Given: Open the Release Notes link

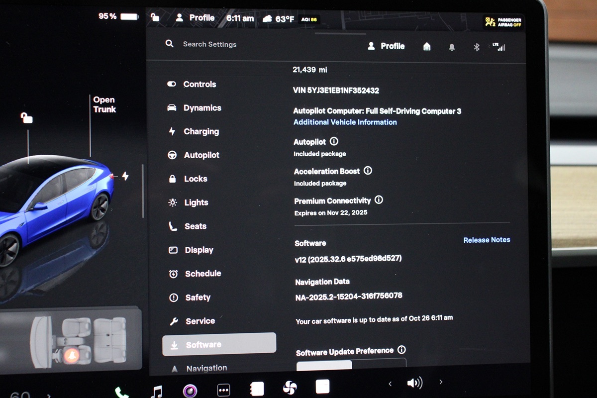Looking at the screenshot, I should coord(487,240).
